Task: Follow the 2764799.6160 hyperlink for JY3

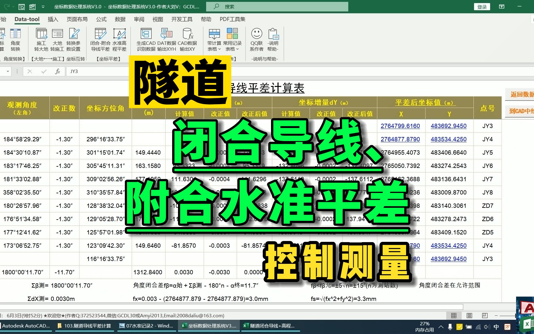Action: (401, 126)
